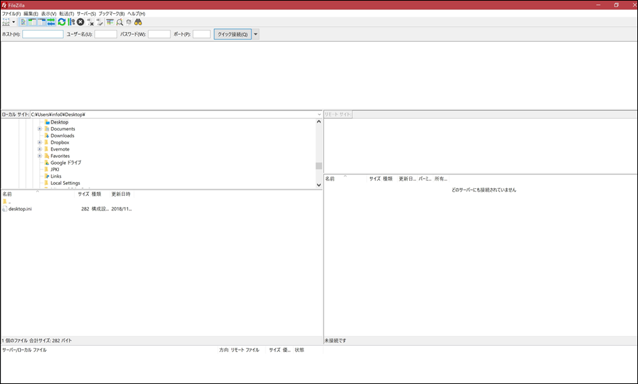Image resolution: width=638 pixels, height=384 pixels.
Task: Click the process queue toolbar icon
Action: [71, 22]
